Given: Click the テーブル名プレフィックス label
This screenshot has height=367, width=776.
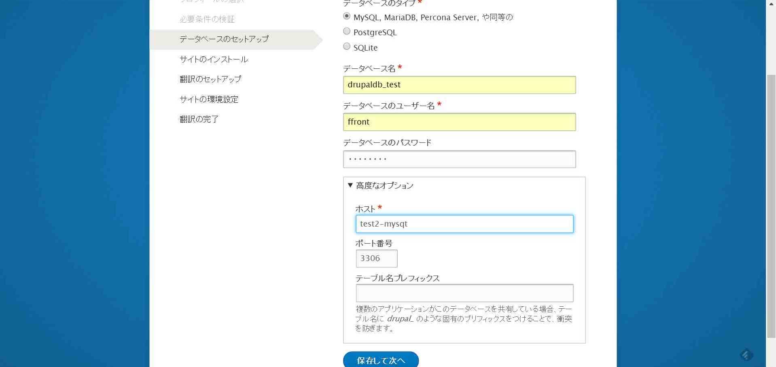Looking at the screenshot, I should pos(397,278).
